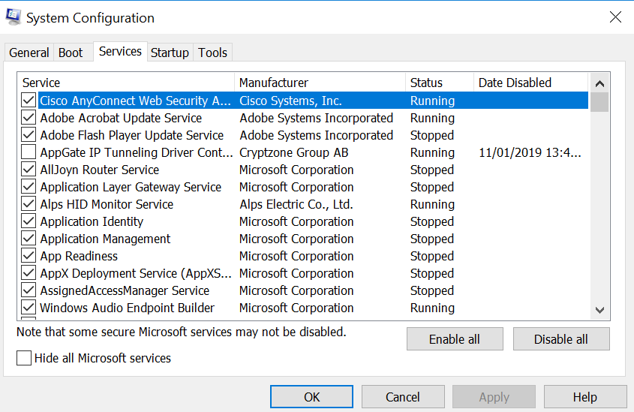Switch to the General tab

(x=29, y=53)
